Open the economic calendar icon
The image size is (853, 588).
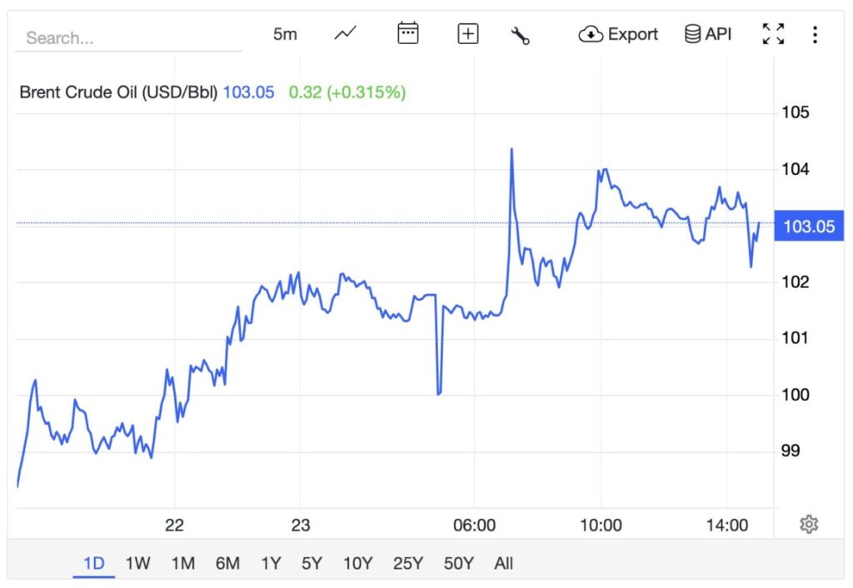(407, 33)
